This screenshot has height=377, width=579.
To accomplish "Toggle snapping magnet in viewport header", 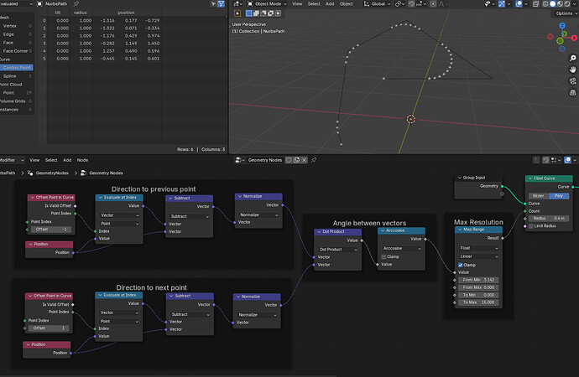I will click(x=411, y=3).
